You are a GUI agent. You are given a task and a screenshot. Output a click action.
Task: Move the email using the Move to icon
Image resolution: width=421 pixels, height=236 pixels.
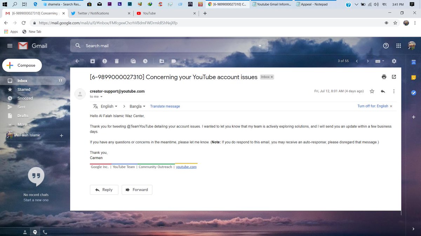click(x=162, y=61)
